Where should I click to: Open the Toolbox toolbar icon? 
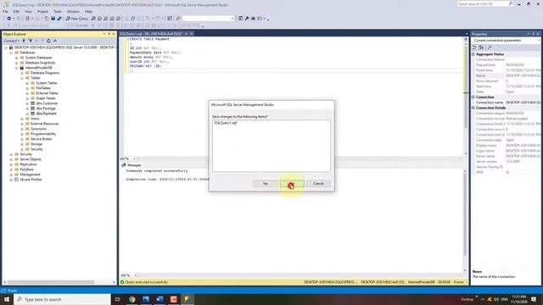[253, 19]
